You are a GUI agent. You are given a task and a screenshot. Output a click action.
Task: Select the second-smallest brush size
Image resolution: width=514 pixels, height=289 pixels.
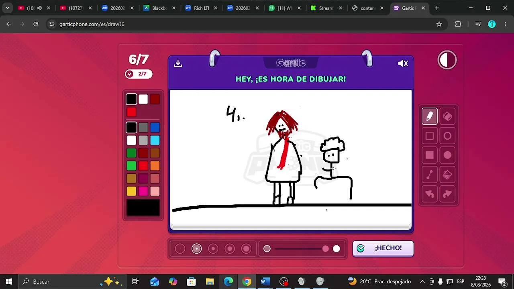coord(196,249)
